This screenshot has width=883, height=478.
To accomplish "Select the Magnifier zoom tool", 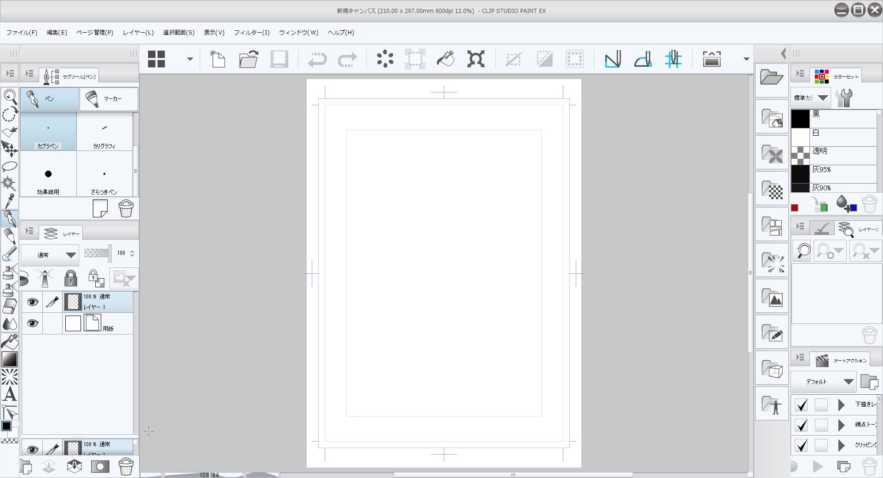I will 10,96.
